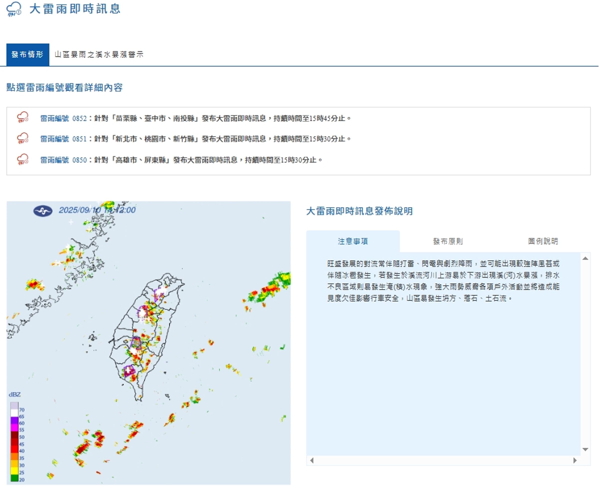Click the storm icon for 雷雨編號 0850

point(23,160)
